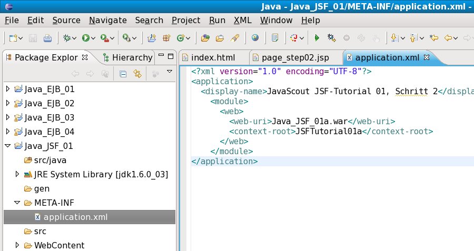Screen dimensions: 474x251
Task: Collapse the META-INF folder
Action: pos(17,203)
